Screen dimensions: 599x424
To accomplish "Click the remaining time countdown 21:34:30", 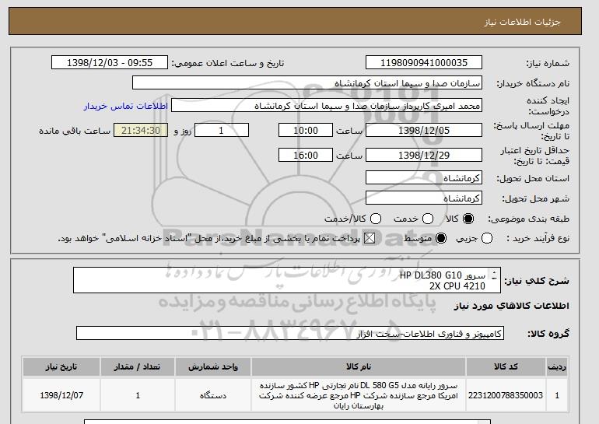I will 141,130.
